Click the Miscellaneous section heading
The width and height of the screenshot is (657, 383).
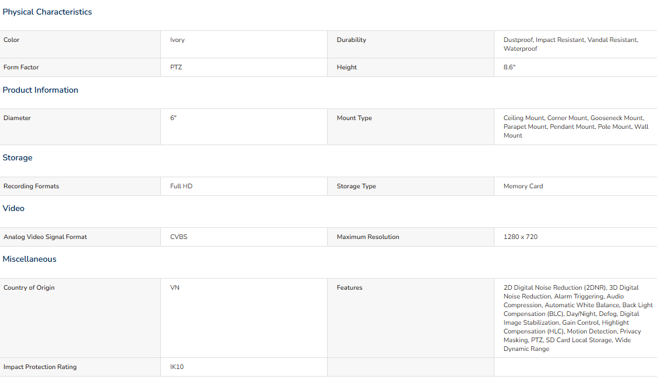click(x=29, y=259)
